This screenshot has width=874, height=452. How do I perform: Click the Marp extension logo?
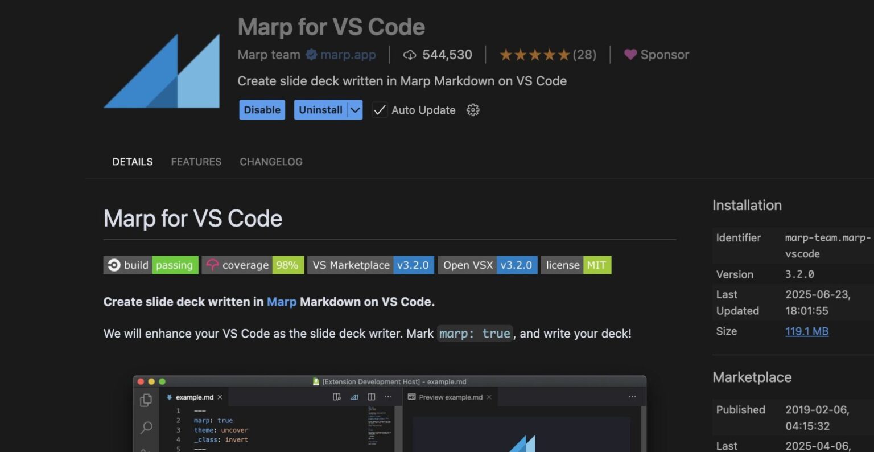click(x=162, y=71)
